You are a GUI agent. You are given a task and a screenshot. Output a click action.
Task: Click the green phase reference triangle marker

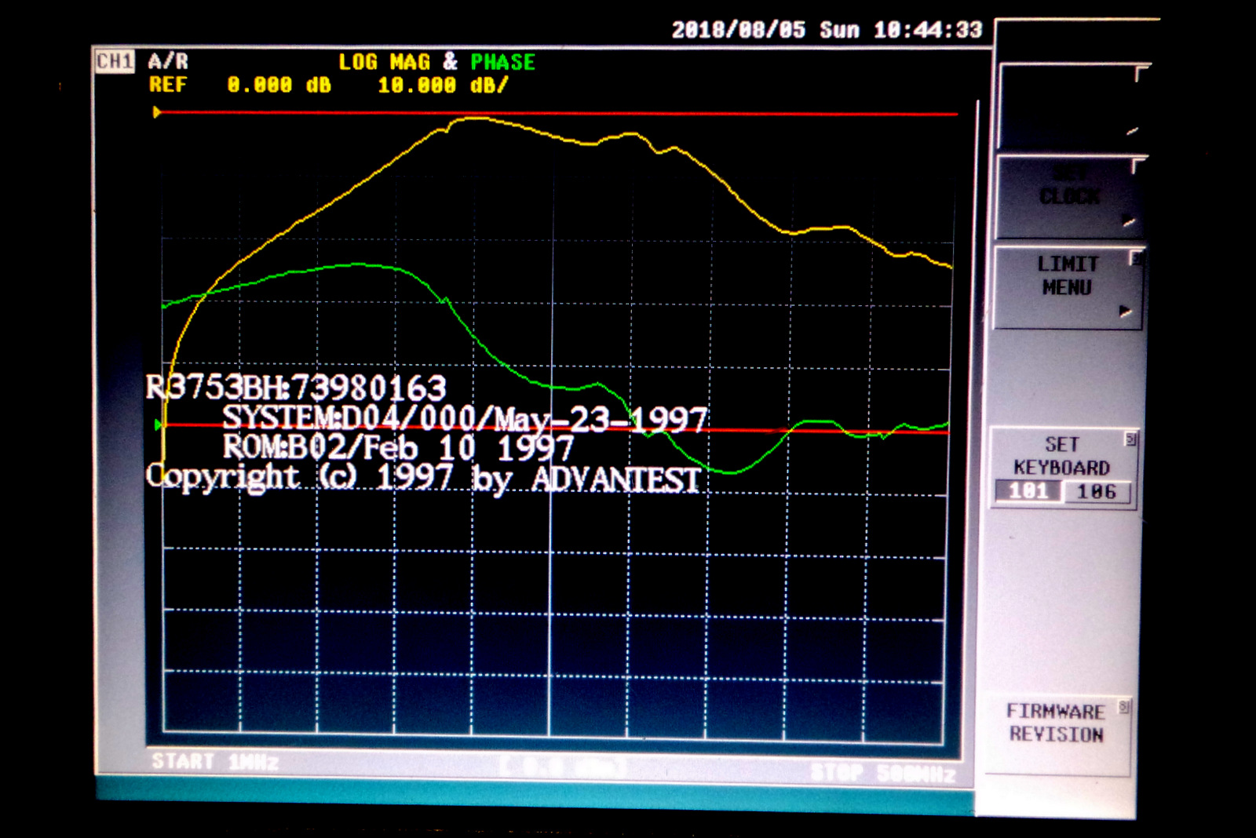pos(159,425)
